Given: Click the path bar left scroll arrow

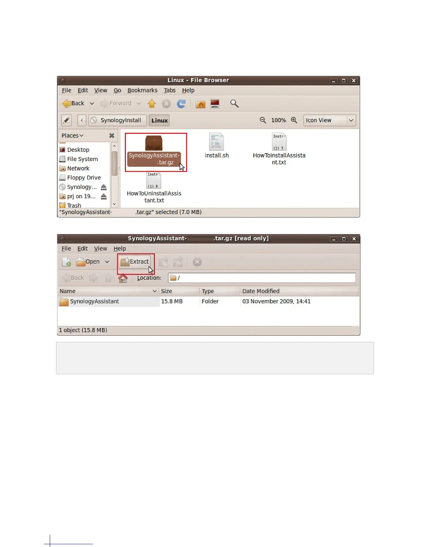Looking at the screenshot, I should (82, 120).
